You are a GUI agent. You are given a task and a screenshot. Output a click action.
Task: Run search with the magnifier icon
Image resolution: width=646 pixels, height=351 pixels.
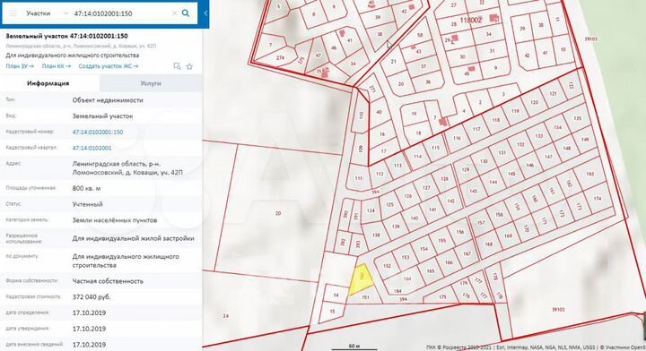(x=186, y=13)
